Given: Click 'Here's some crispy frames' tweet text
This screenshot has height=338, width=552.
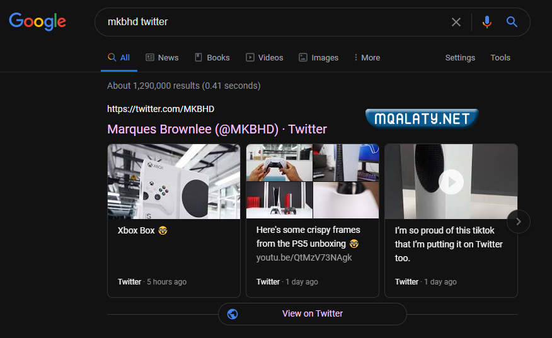Looking at the screenshot, I should [x=308, y=237].
